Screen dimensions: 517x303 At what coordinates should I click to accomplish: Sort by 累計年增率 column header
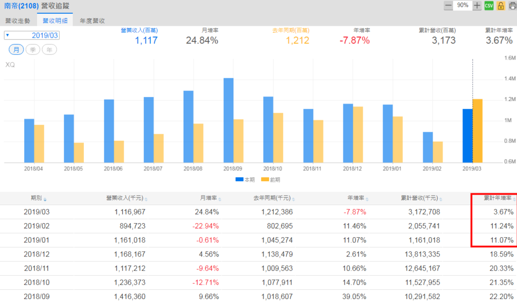[x=499, y=198]
